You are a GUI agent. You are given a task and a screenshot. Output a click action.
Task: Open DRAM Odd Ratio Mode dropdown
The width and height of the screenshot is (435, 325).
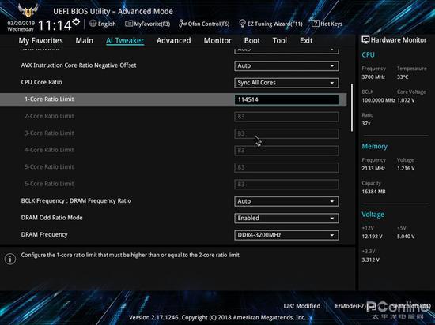click(x=286, y=219)
